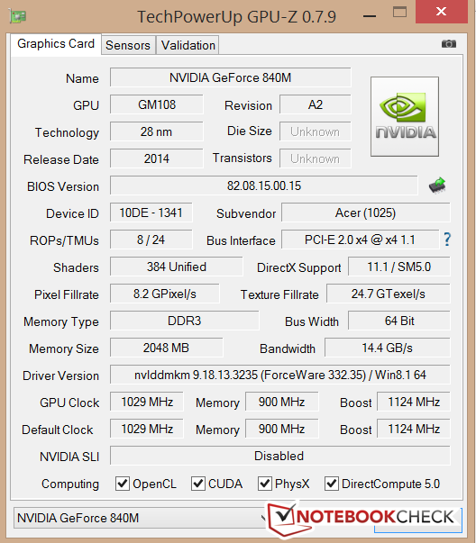Open Bus Interface help question mark
This screenshot has width=476, height=543.
(x=447, y=240)
